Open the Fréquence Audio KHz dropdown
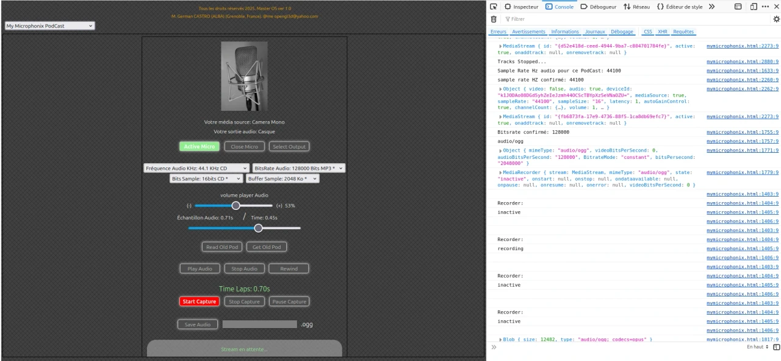The width and height of the screenshot is (781, 361). [196, 168]
